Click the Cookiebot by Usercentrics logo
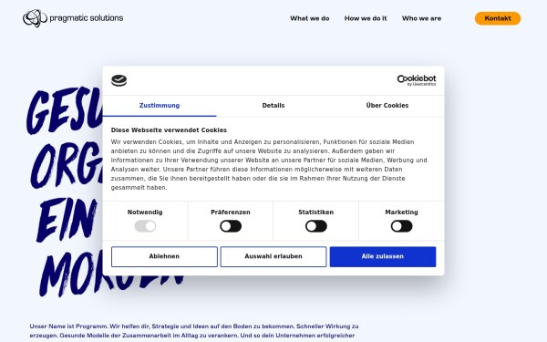 pos(417,80)
